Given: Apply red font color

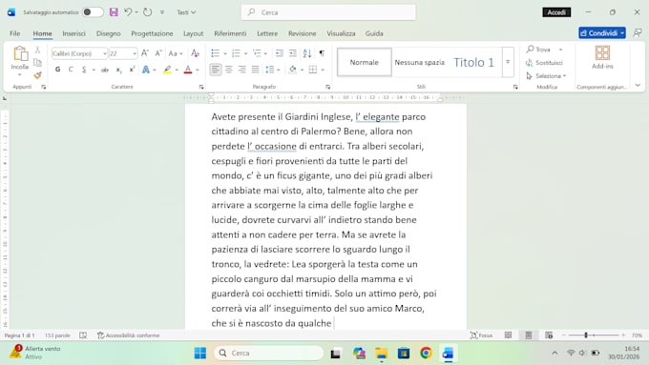Looking at the screenshot, I should click(x=188, y=70).
